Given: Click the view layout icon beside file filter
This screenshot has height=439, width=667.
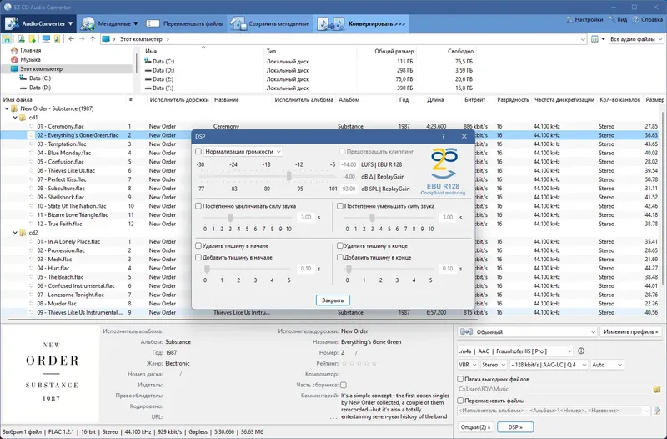Looking at the screenshot, I should pyautogui.click(x=595, y=39).
